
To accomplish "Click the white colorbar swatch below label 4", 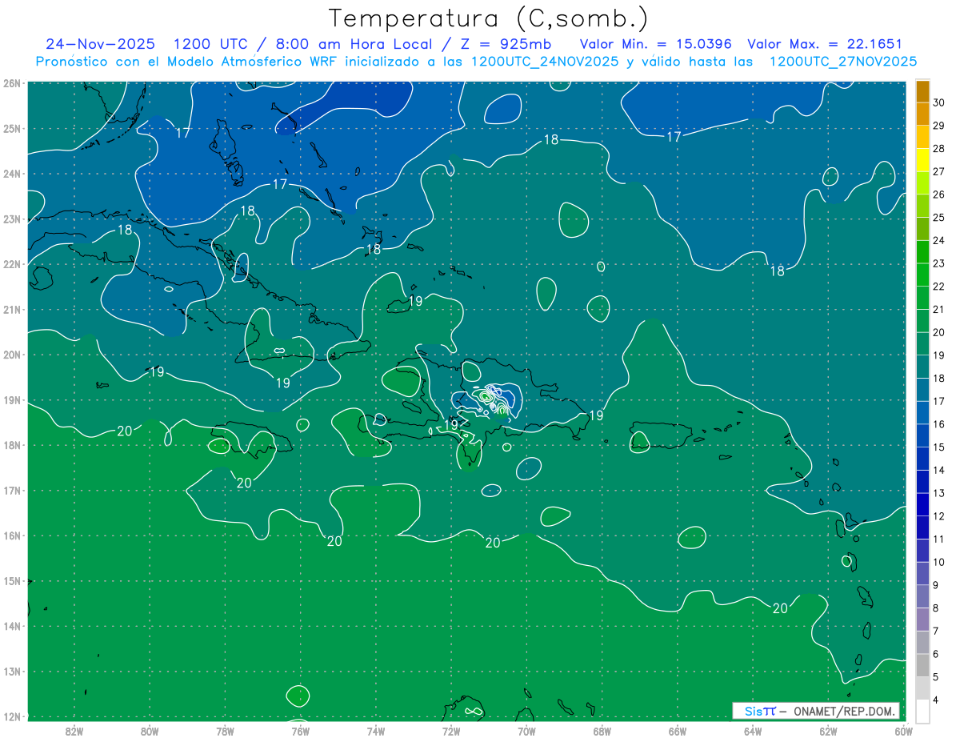I will 922,711.
